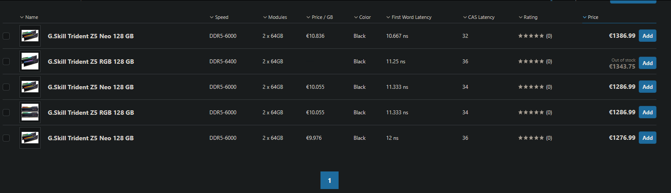
Task: Tick checkbox for the €1276.99 Trident Z5 Neo
Action: click(6, 138)
